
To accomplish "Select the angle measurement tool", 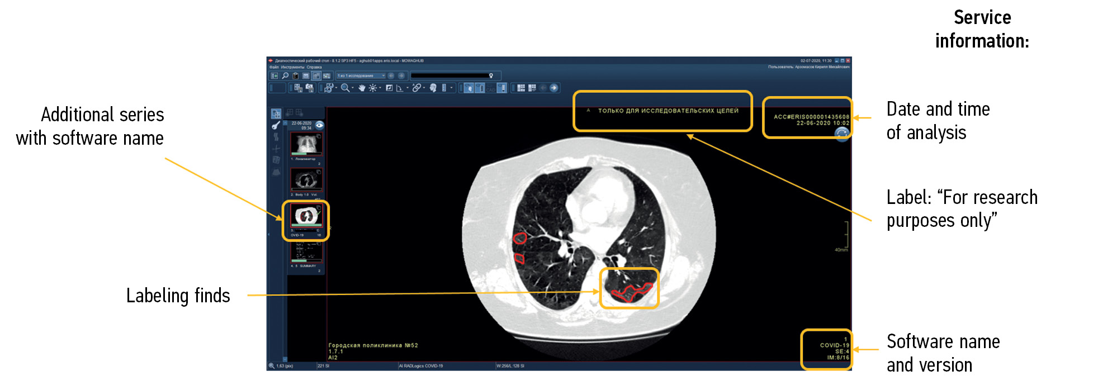I will point(400,88).
